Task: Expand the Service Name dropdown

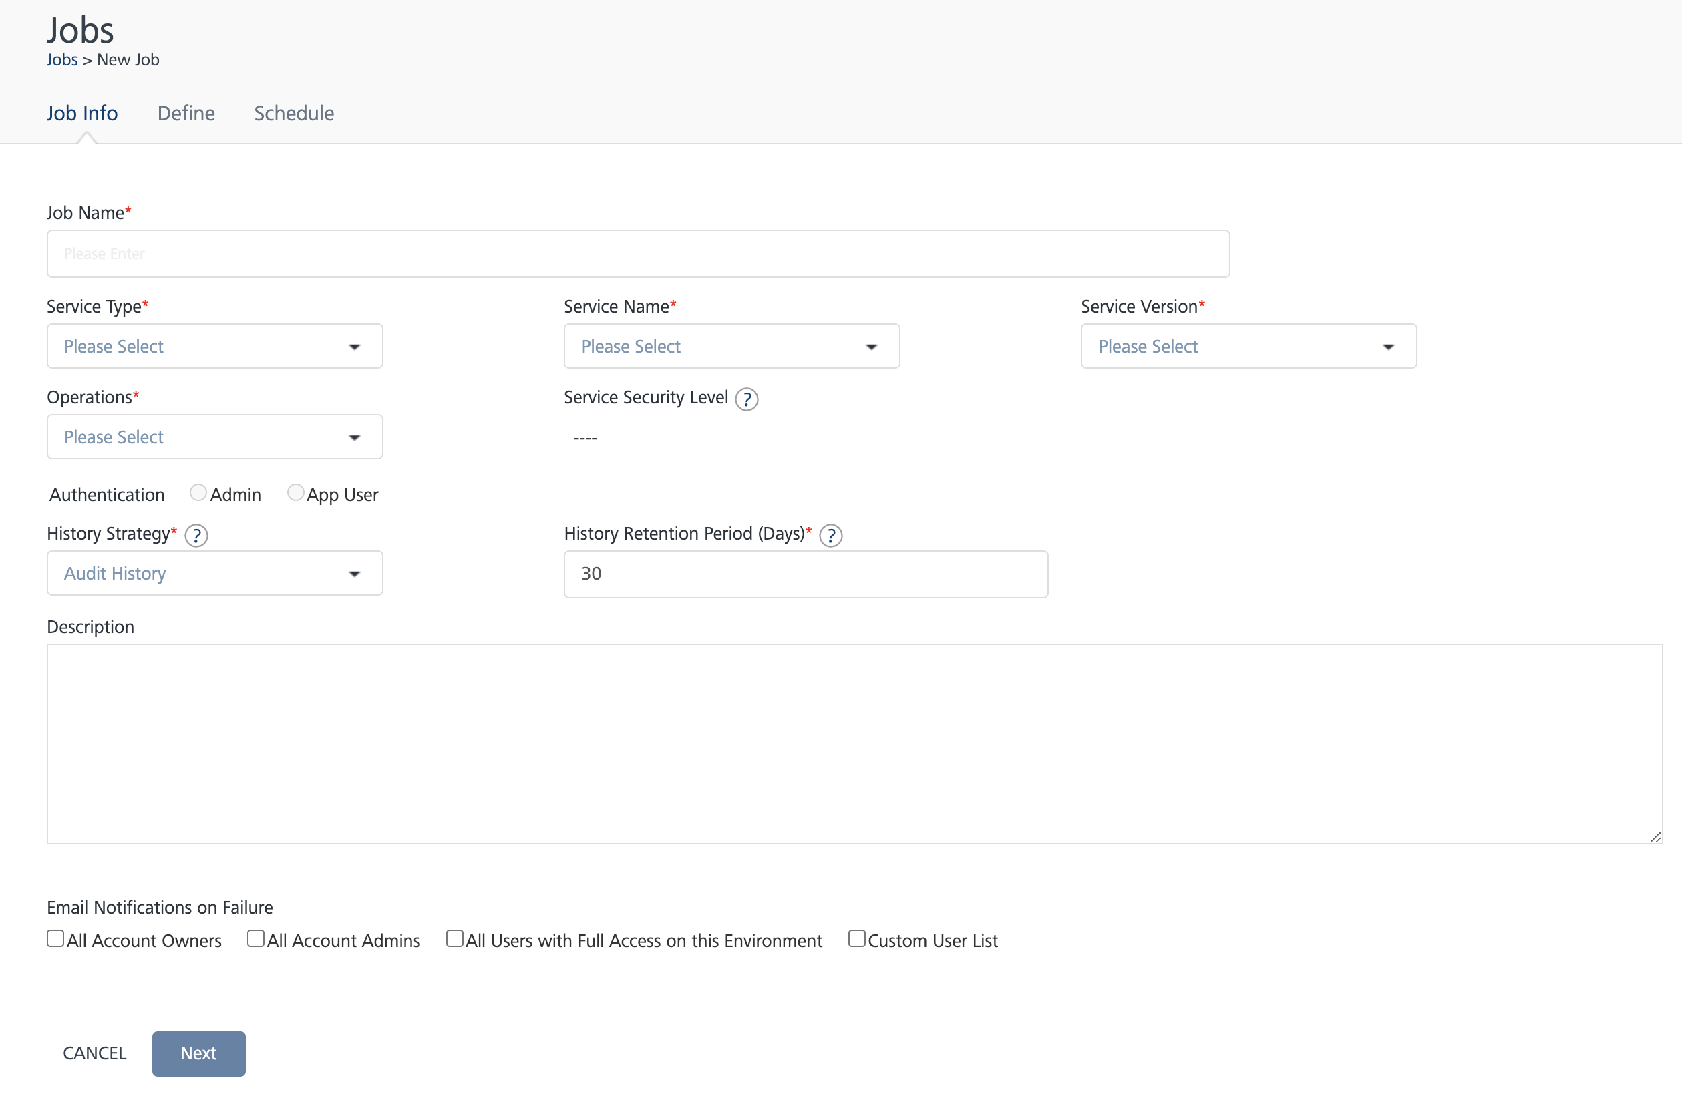Action: pyautogui.click(x=731, y=346)
